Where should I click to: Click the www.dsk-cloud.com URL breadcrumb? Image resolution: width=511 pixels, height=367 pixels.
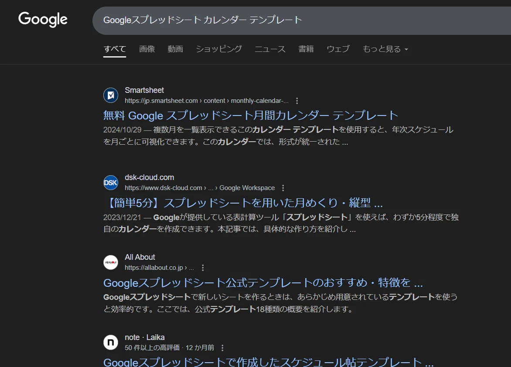pyautogui.click(x=200, y=188)
